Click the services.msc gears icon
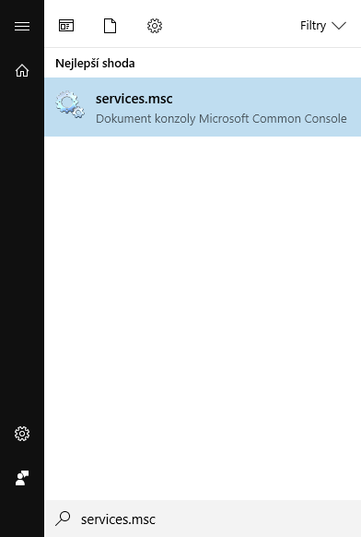Screen dimensions: 361x537 (x=70, y=104)
